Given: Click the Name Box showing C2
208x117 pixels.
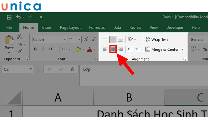Looking at the screenshot, I should click(x=15, y=69).
